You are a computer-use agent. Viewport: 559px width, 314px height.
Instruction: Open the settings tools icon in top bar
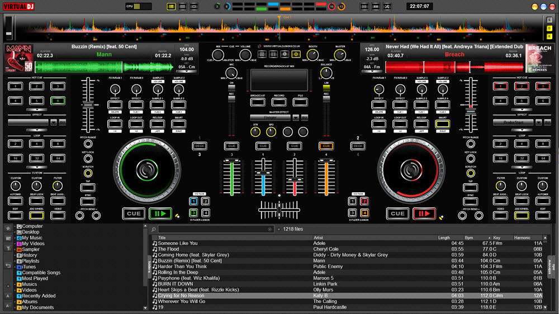[387, 6]
